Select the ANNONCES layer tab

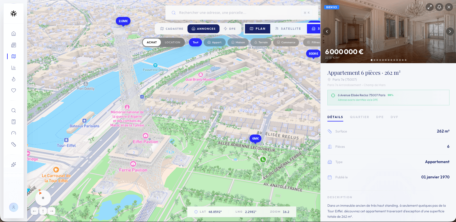(203, 29)
